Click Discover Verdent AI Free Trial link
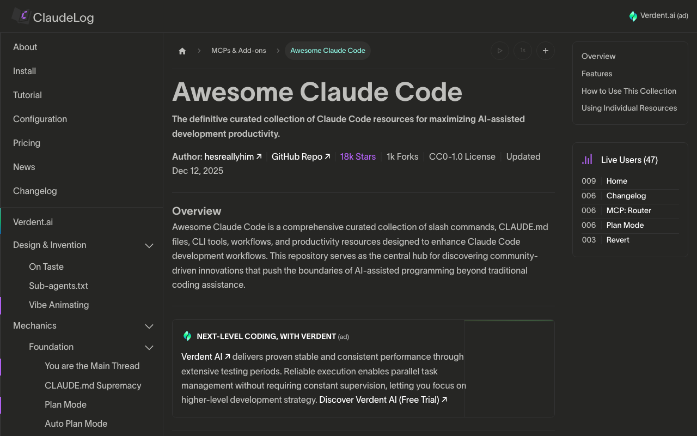The width and height of the screenshot is (697, 436). point(383,400)
